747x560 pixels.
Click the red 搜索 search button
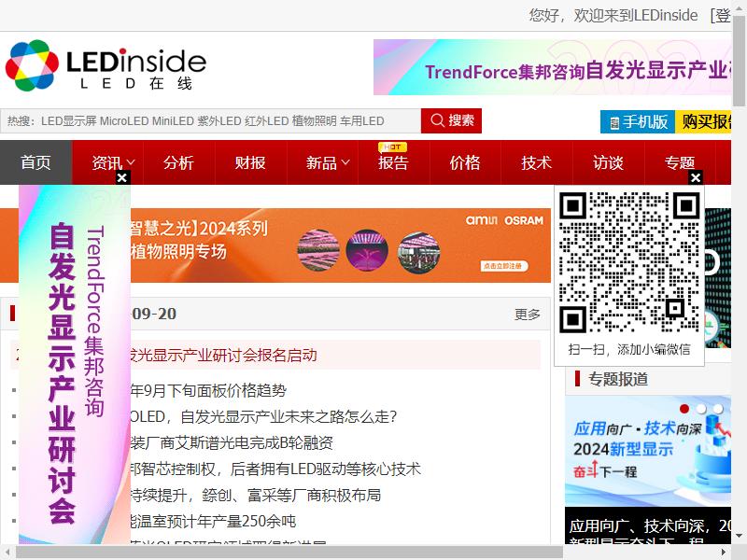click(451, 120)
